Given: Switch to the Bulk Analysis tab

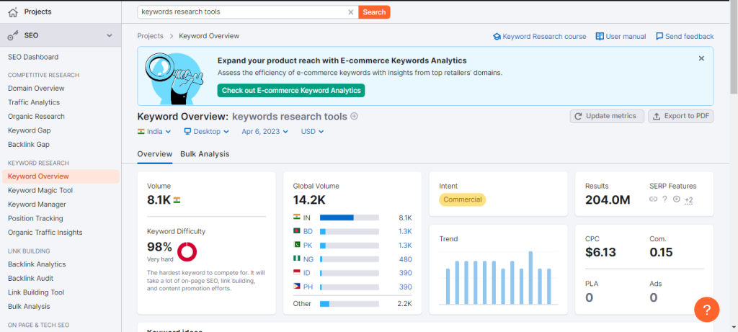Looking at the screenshot, I should (205, 154).
